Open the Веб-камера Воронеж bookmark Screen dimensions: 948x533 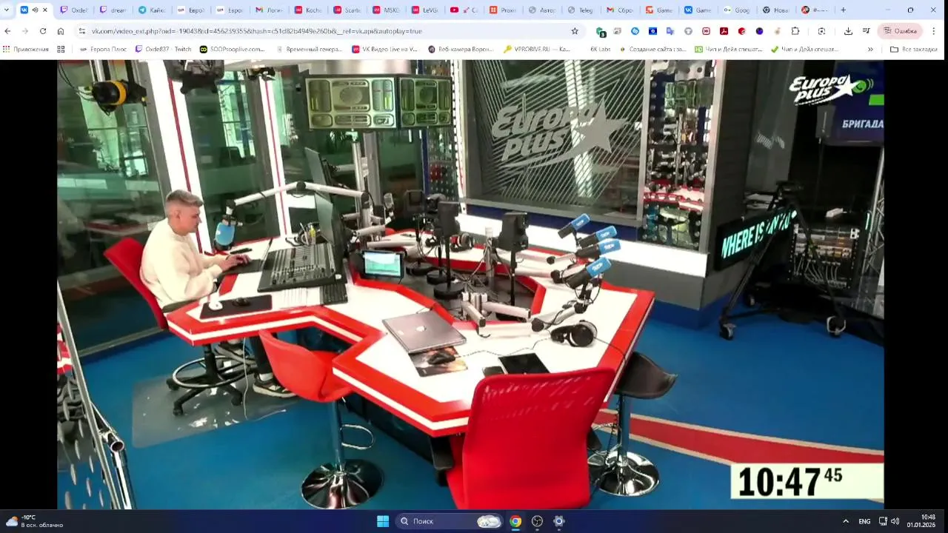(x=461, y=50)
